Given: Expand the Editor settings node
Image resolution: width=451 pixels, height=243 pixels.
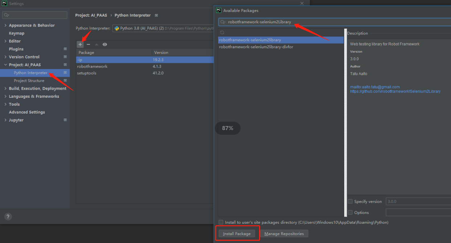Looking at the screenshot, I should coord(5,41).
